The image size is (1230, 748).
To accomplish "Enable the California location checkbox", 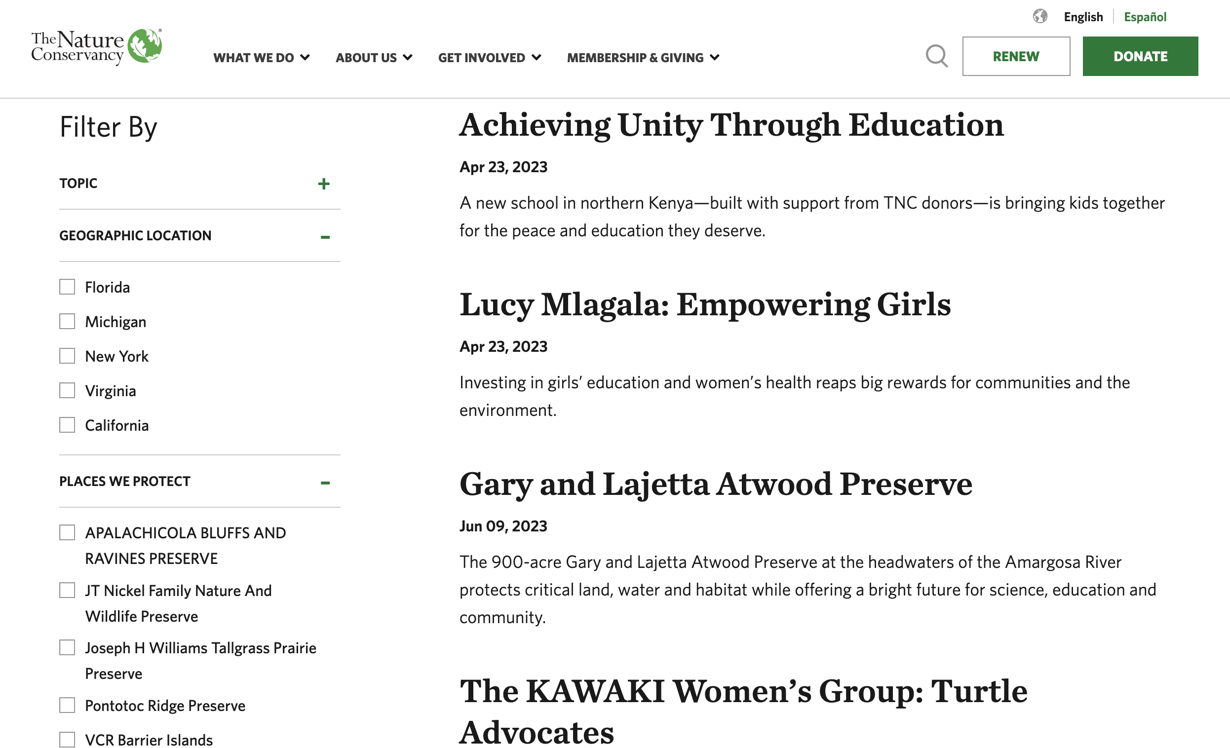I will click(68, 425).
